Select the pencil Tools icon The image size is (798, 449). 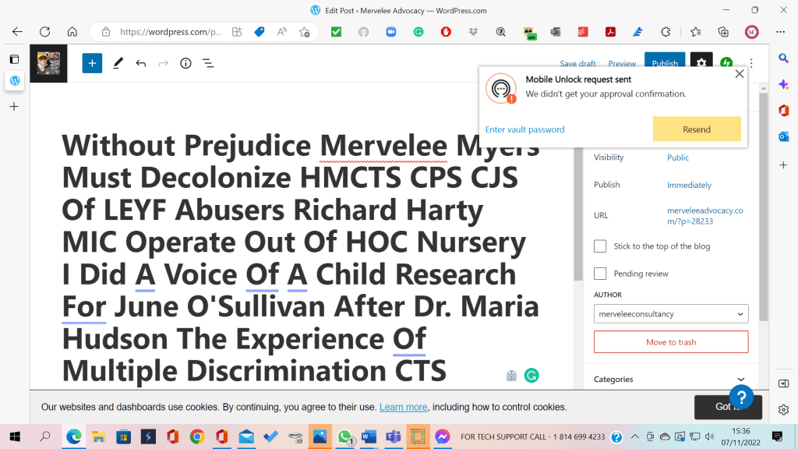(118, 63)
